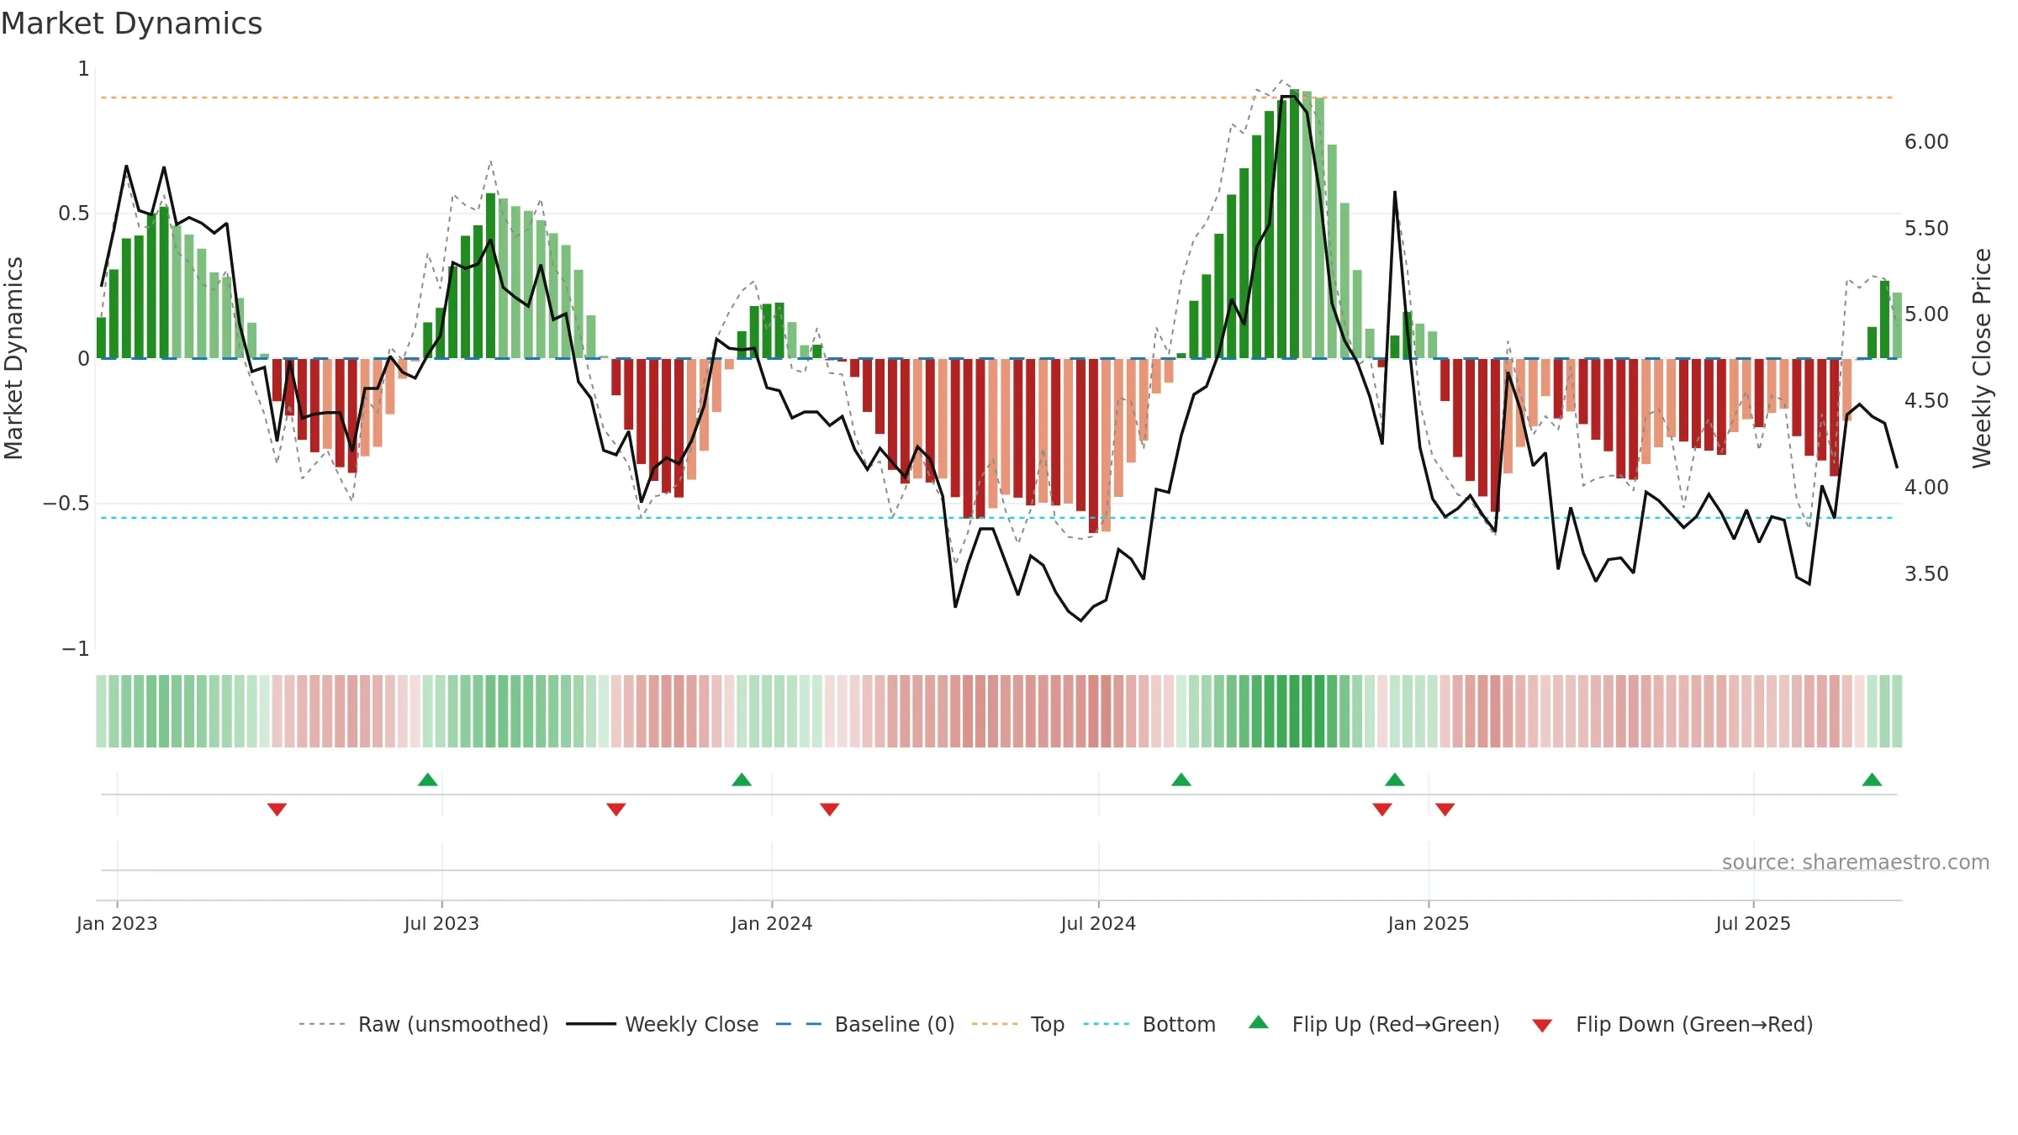
Task: Click the 4.50 price axis label
Action: pos(1926,401)
